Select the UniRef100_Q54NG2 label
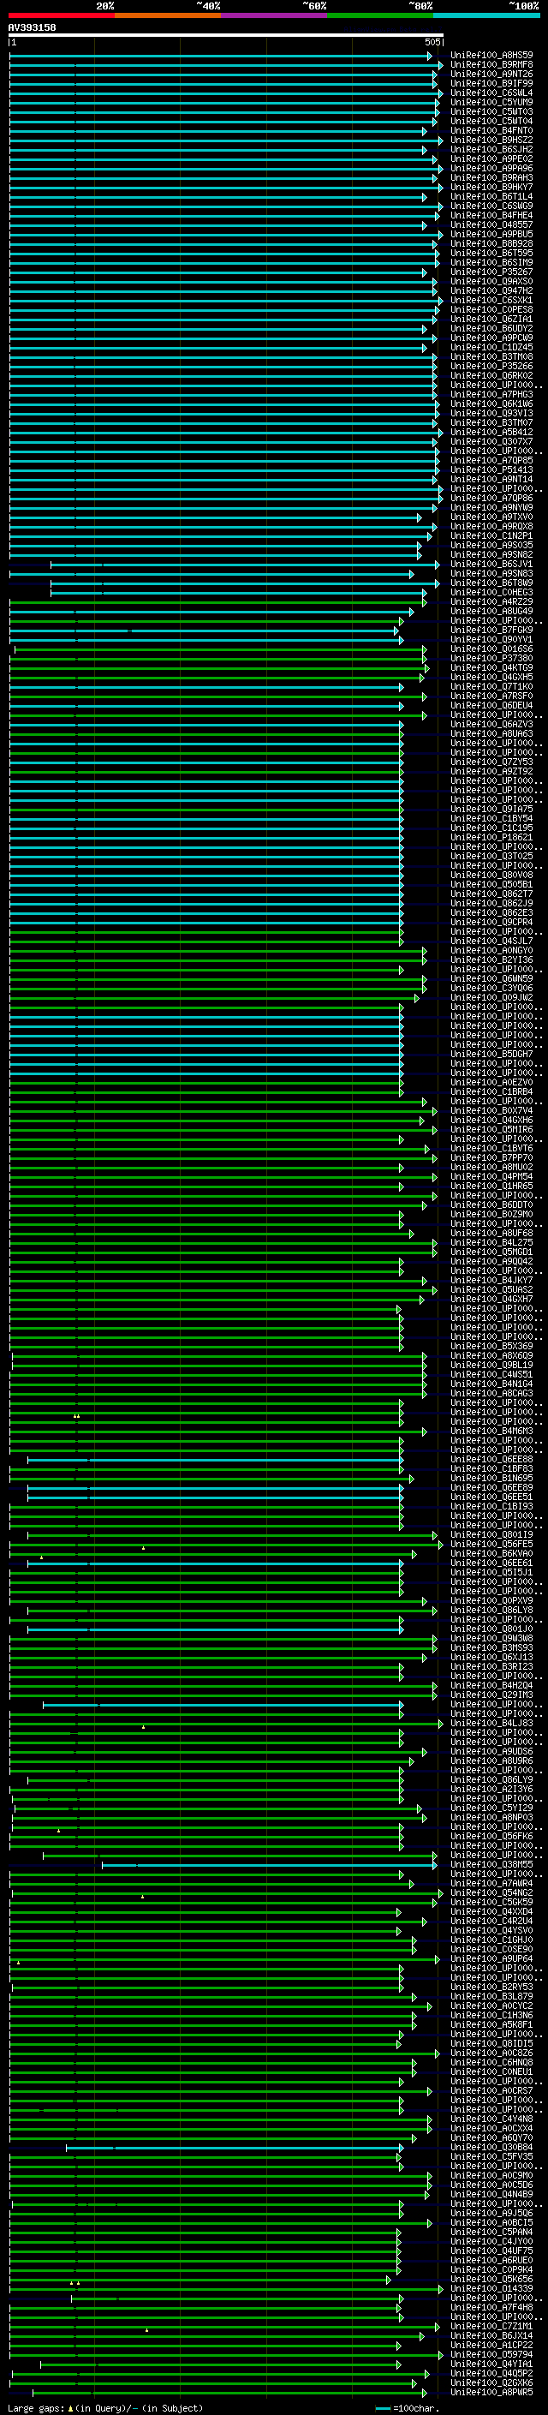Viewport: 548px width, 2415px height. tap(491, 1892)
